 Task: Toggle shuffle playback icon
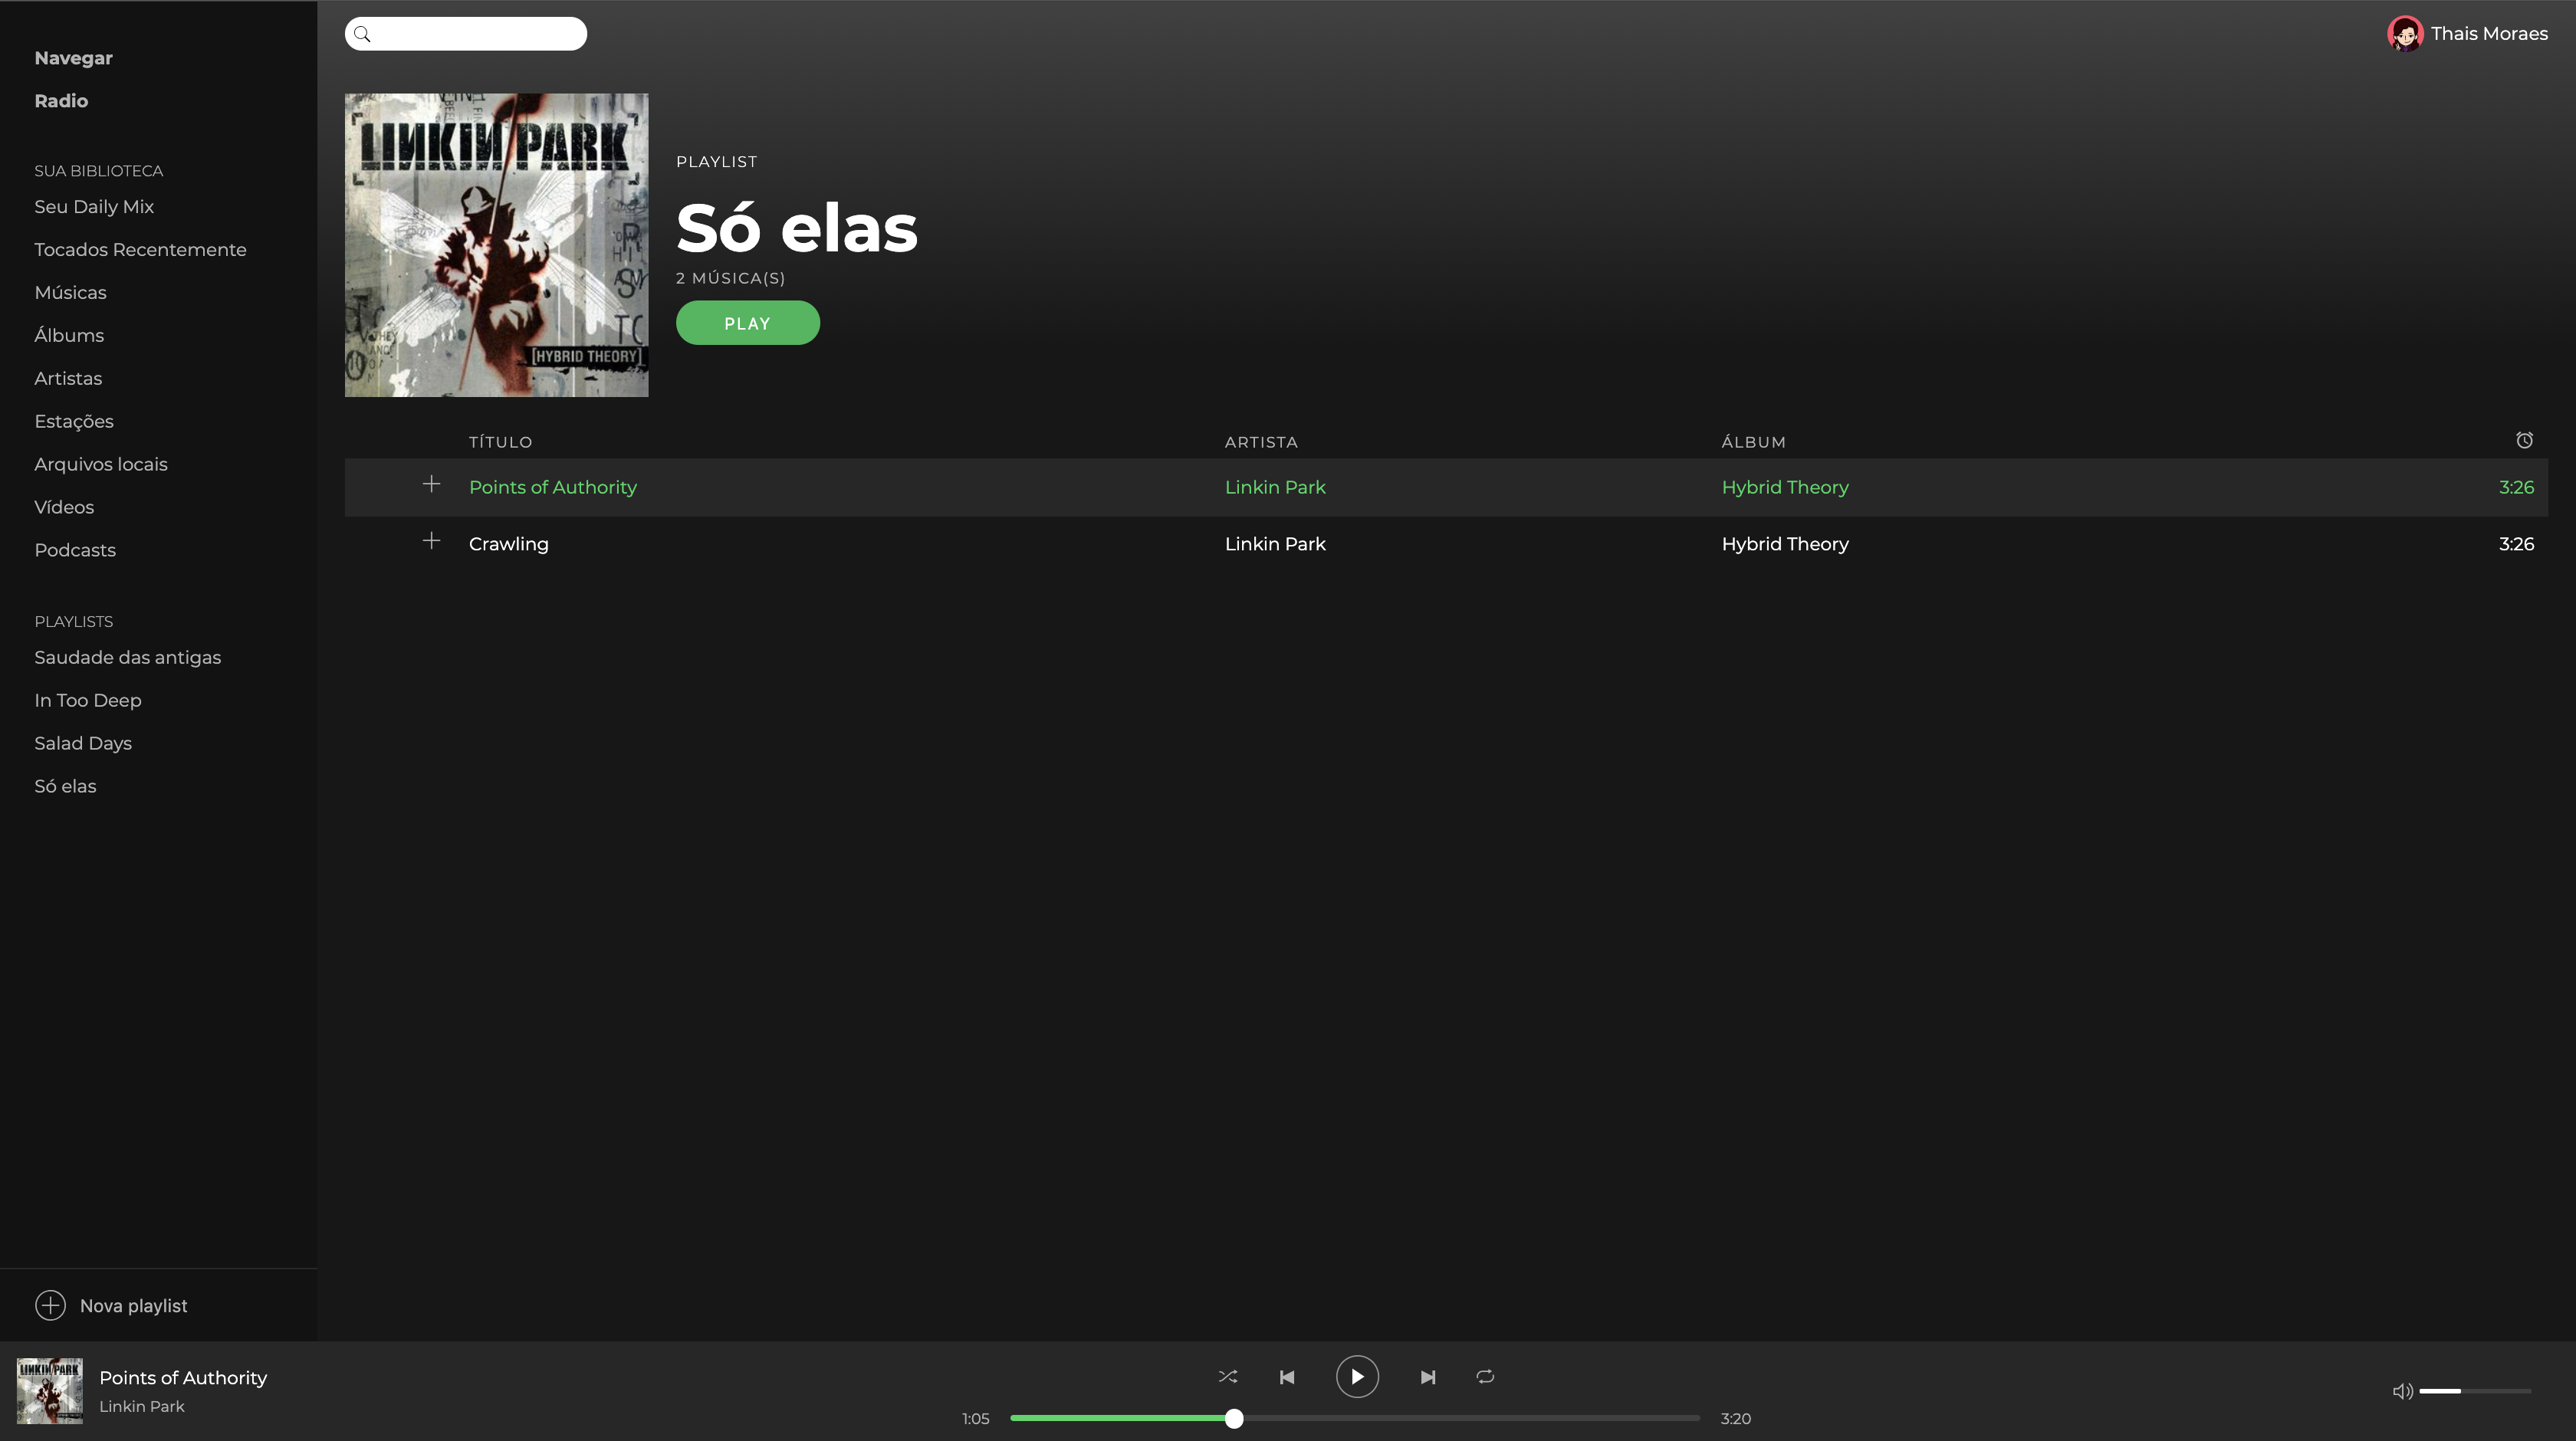tap(1228, 1377)
